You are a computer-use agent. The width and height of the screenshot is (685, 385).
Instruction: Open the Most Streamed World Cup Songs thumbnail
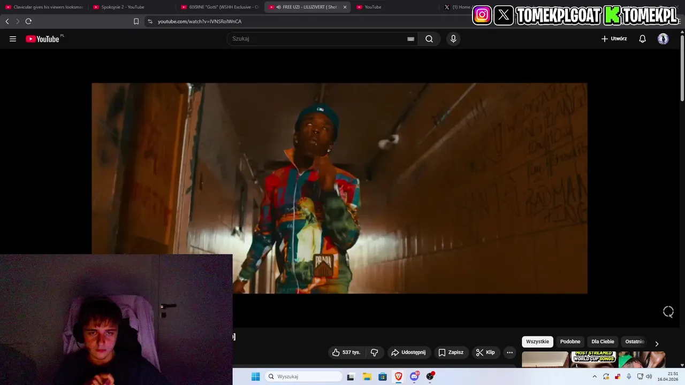[593, 359]
